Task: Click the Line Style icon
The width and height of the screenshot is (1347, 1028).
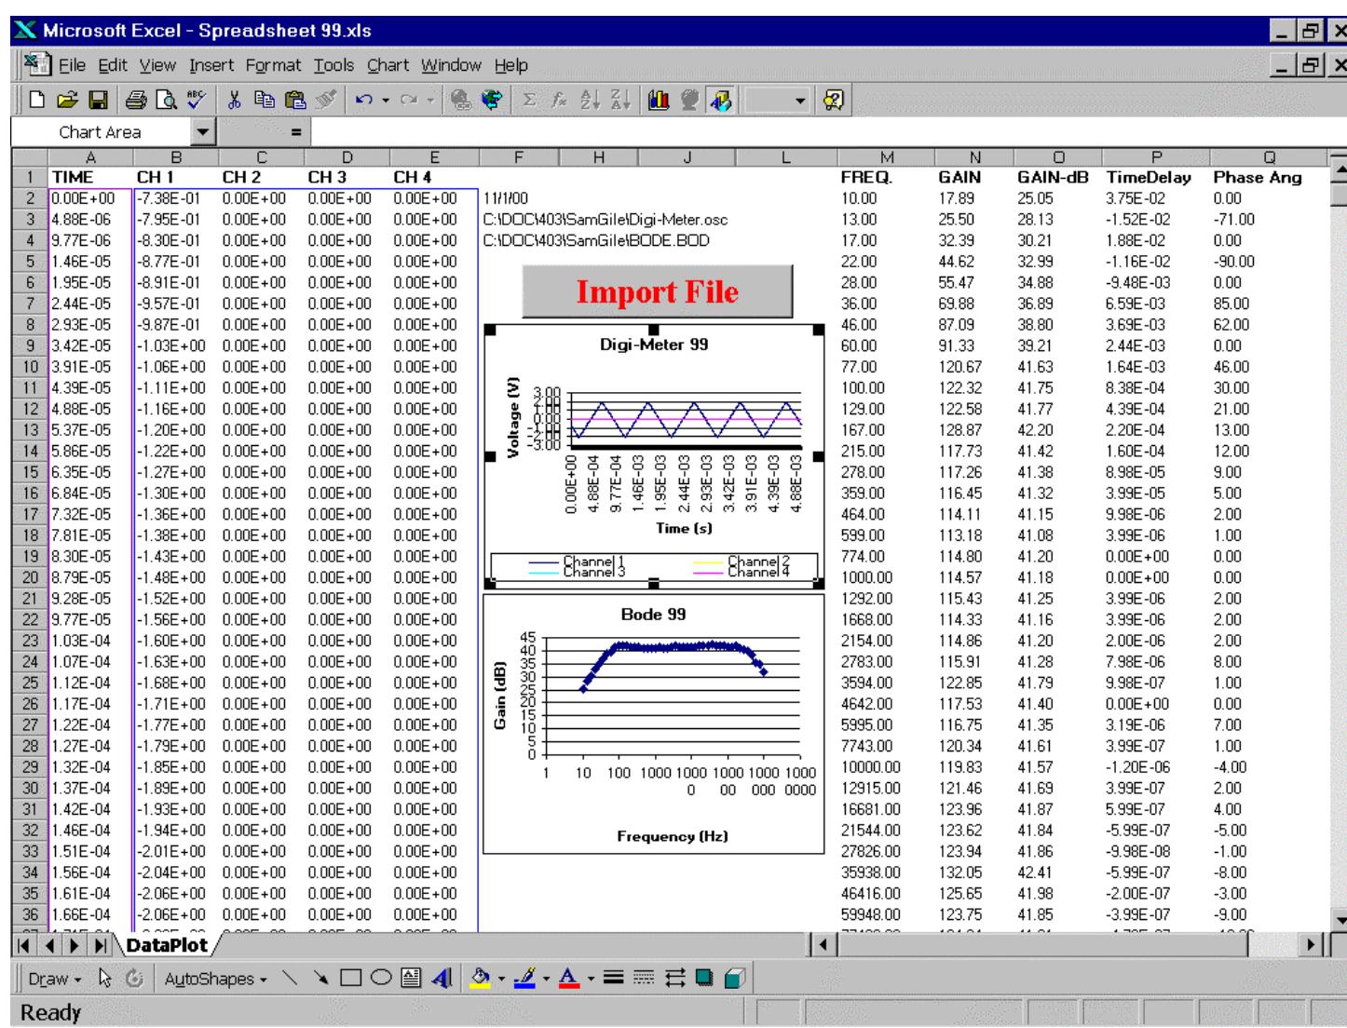Action: pyautogui.click(x=612, y=979)
